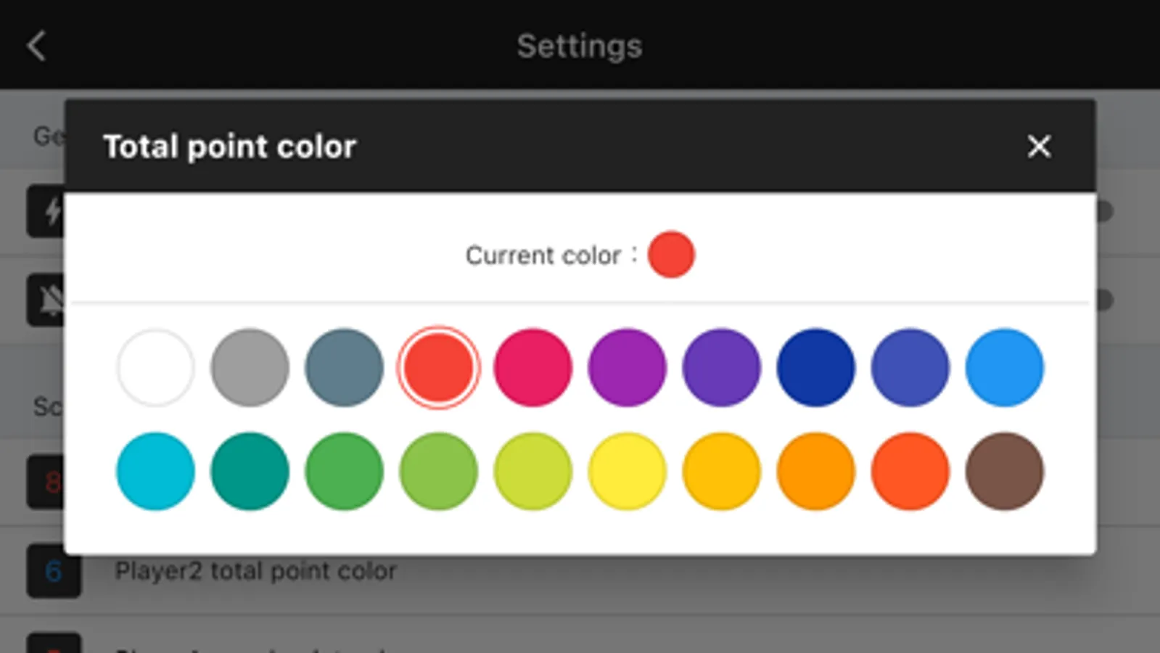Select the medium green color swatch

(344, 472)
